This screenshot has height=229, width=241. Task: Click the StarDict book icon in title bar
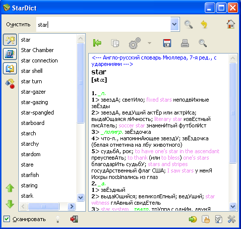point(6,7)
